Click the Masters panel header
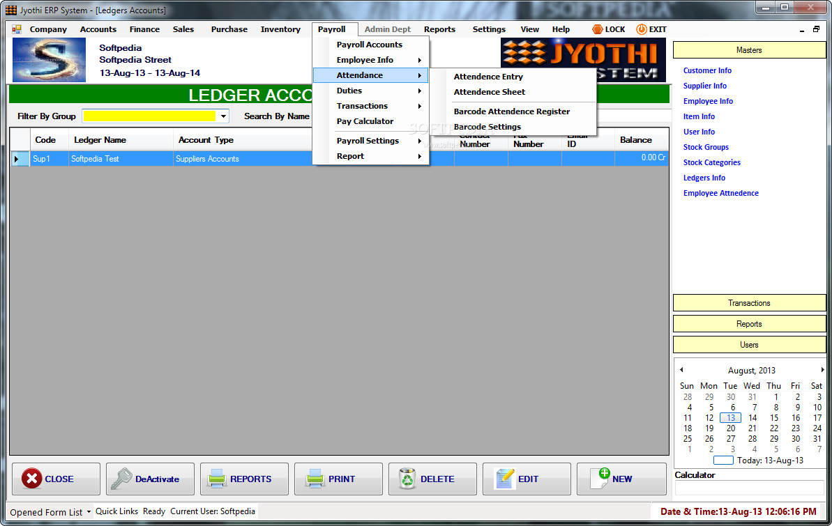This screenshot has height=526, width=832. [x=749, y=50]
